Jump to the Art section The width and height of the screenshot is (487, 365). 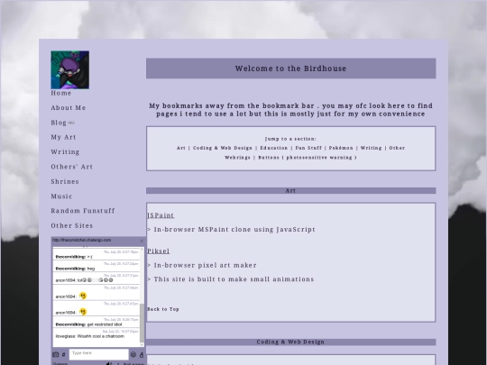181,148
